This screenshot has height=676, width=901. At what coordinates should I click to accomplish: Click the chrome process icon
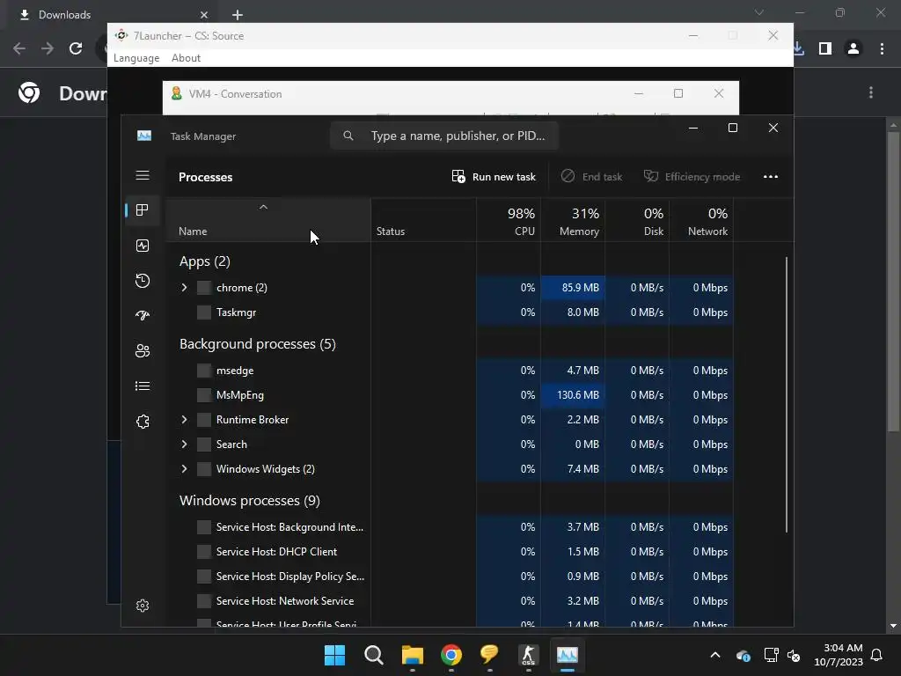pos(204,288)
